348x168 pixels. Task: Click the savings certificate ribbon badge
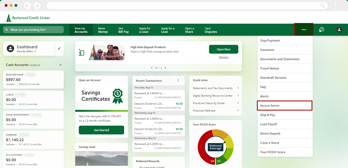pos(118,96)
